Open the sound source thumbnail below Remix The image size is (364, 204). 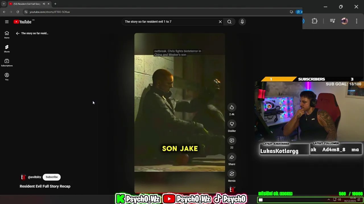coord(232,190)
